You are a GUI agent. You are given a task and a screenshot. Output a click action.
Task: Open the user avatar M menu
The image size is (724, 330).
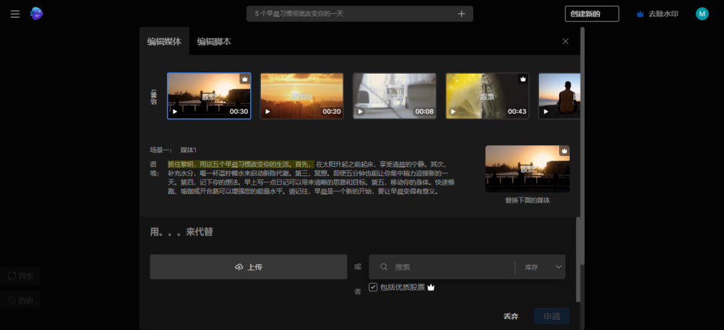702,14
